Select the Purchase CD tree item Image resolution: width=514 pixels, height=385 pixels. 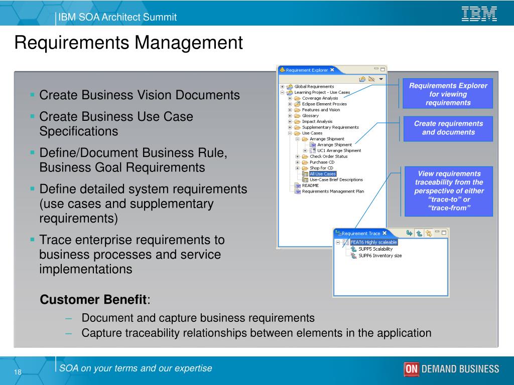click(322, 162)
